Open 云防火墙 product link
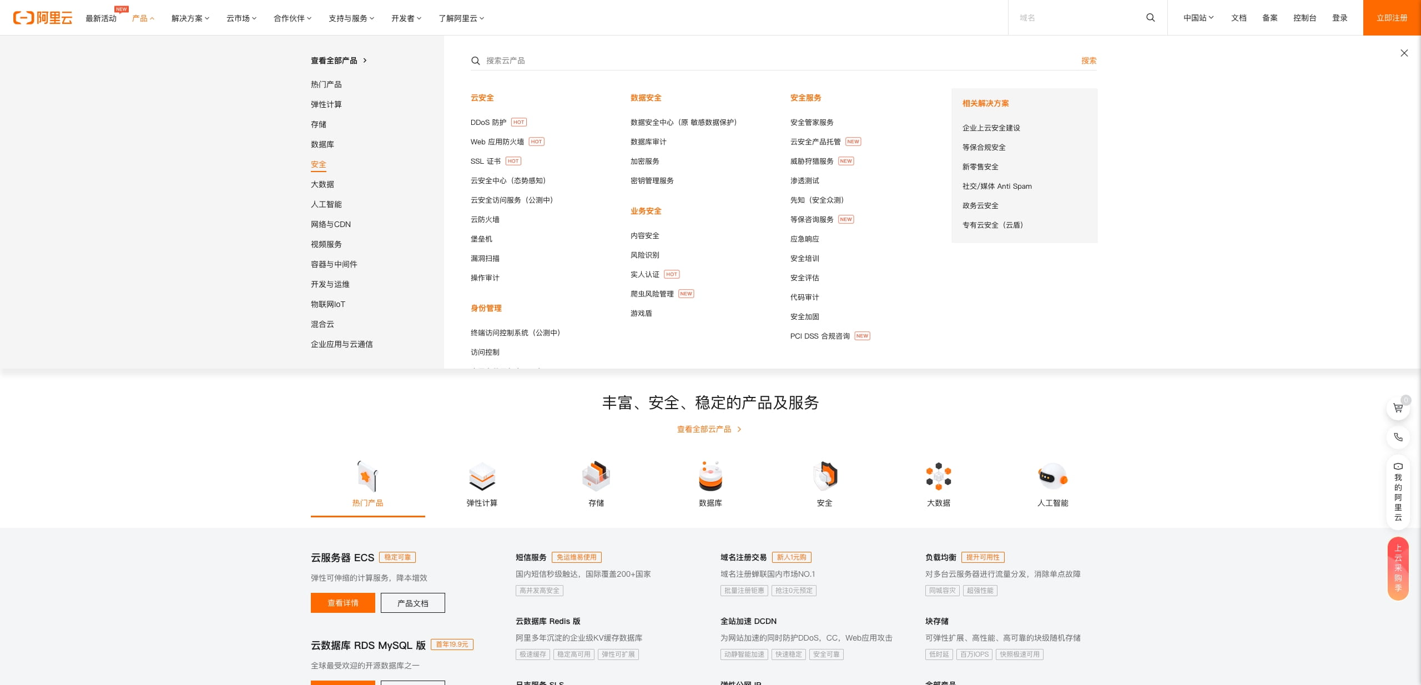This screenshot has height=685, width=1421. (485, 219)
